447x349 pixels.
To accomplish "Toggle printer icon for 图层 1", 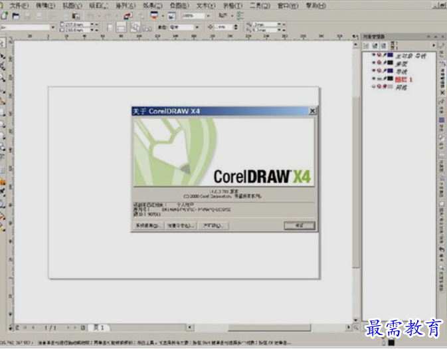I will pyautogui.click(x=379, y=78).
